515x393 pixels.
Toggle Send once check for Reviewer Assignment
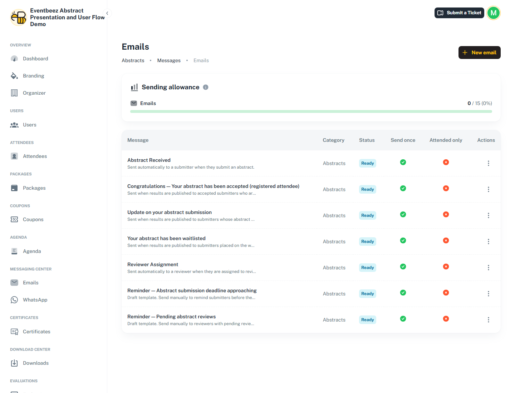[403, 267]
